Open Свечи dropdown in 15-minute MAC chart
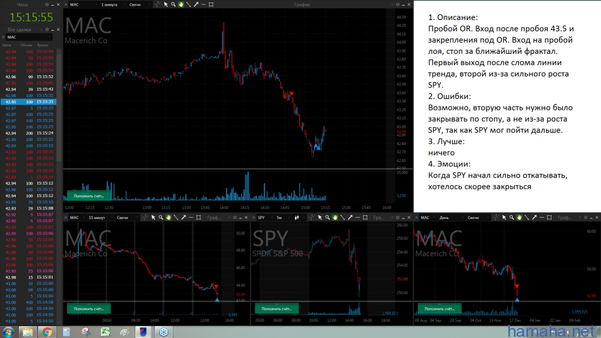Screen dimensions: 601x338 click(126, 218)
